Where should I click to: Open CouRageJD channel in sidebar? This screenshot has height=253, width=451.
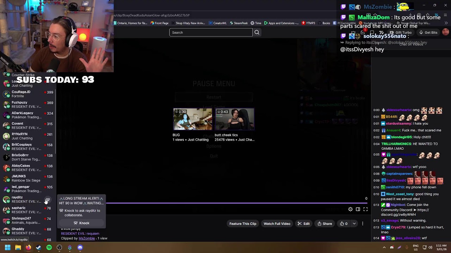tap(28, 94)
